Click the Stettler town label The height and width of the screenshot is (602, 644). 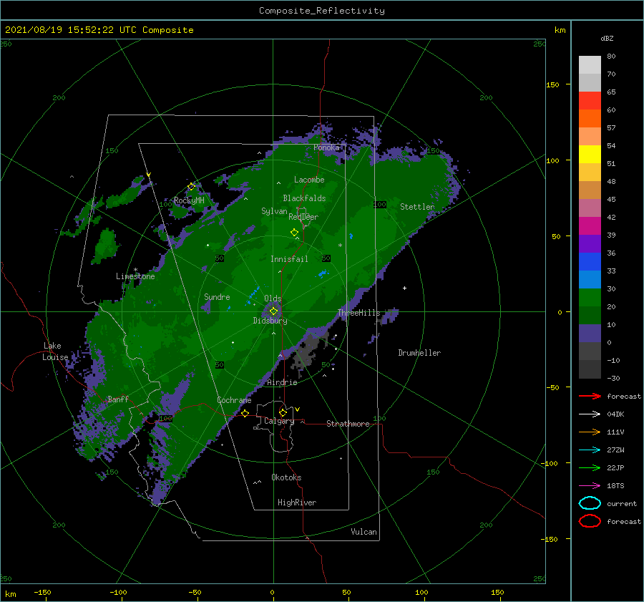pos(417,207)
